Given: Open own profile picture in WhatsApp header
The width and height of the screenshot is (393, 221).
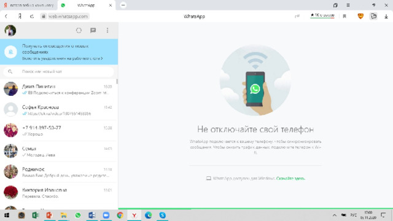Looking at the screenshot, I should pyautogui.click(x=10, y=31).
